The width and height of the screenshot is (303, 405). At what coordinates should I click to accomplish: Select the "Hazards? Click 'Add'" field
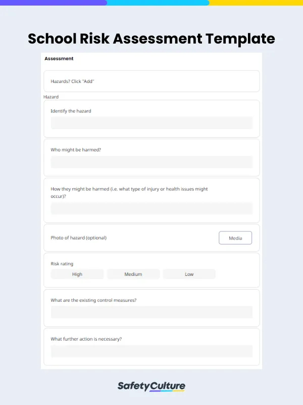151,81
